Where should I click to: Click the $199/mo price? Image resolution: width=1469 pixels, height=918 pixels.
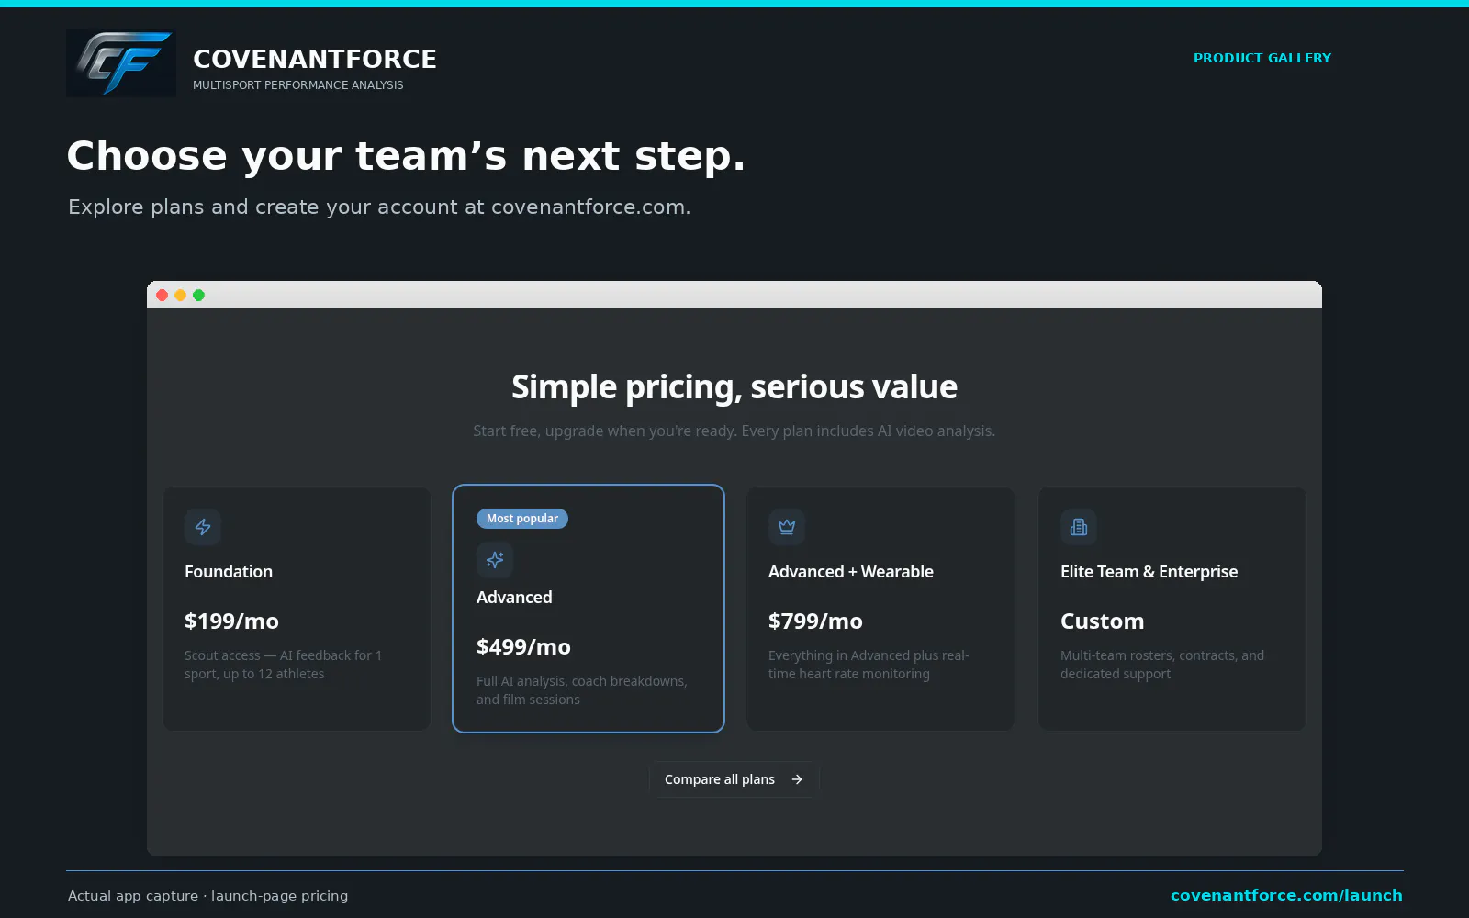point(231,621)
